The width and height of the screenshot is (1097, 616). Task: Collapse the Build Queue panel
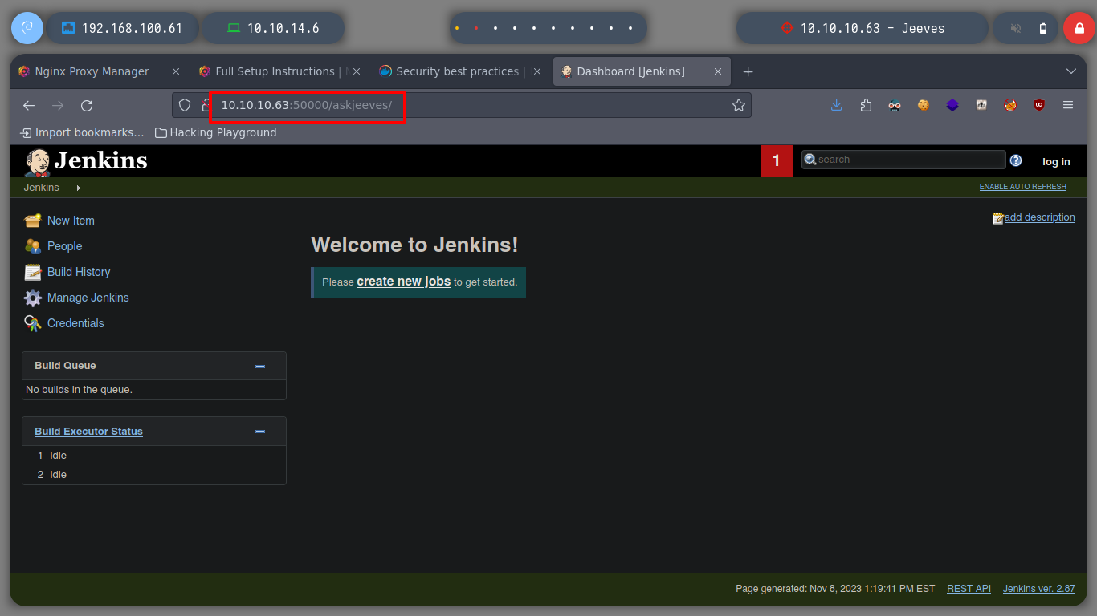coord(260,366)
